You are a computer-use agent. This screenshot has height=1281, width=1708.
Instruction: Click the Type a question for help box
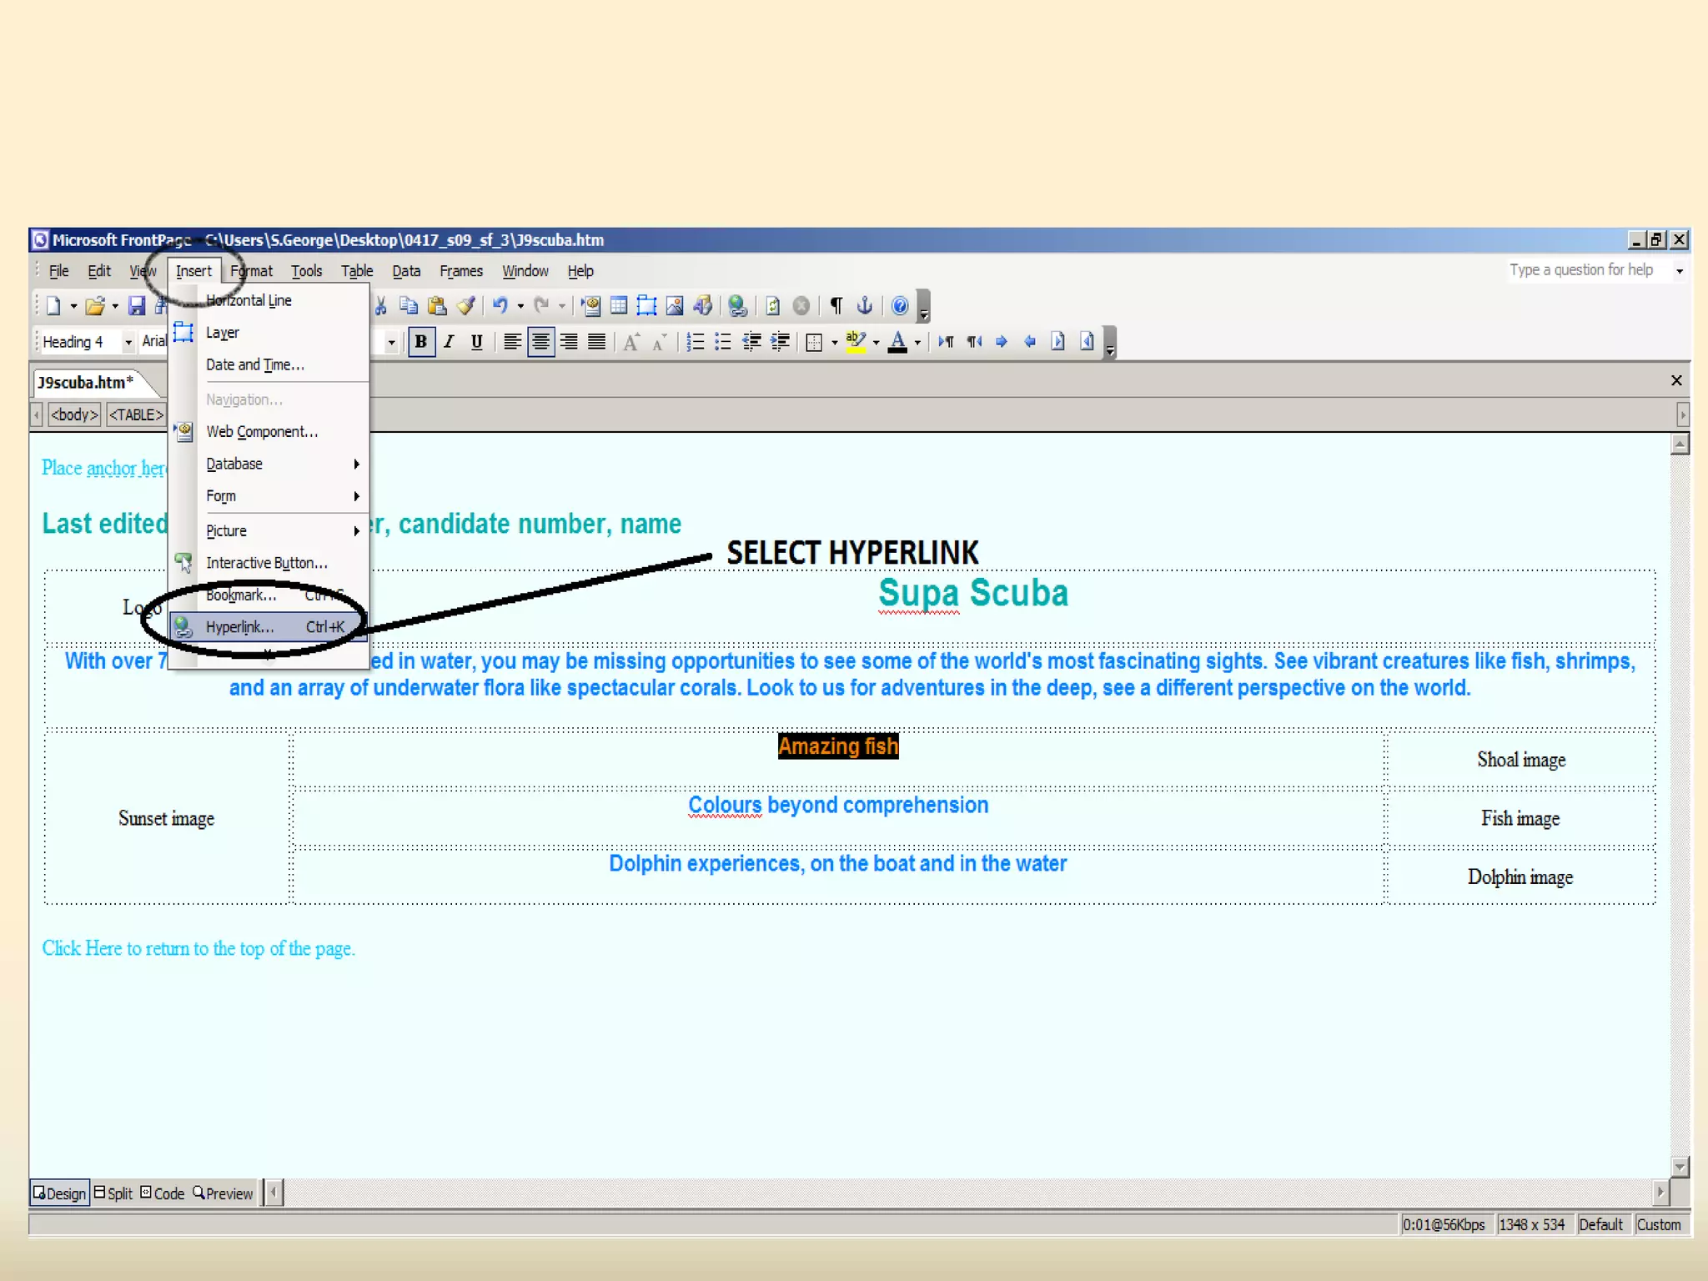click(x=1580, y=270)
